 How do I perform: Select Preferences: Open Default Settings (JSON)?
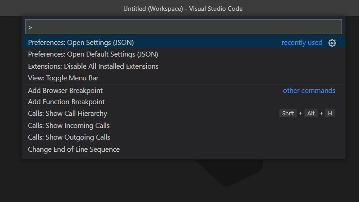click(93, 54)
